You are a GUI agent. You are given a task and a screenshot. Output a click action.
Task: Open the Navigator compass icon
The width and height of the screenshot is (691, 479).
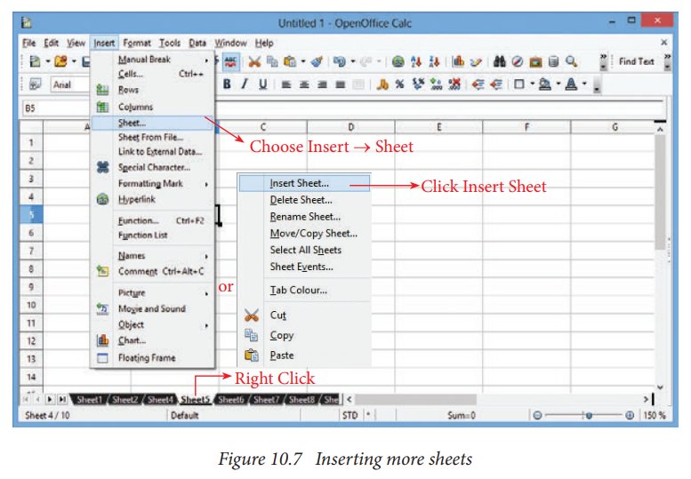coord(518,61)
